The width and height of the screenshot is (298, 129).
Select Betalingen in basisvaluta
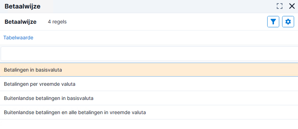pos(149,70)
